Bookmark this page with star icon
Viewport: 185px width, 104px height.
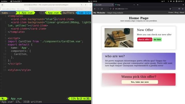tap(170, 9)
